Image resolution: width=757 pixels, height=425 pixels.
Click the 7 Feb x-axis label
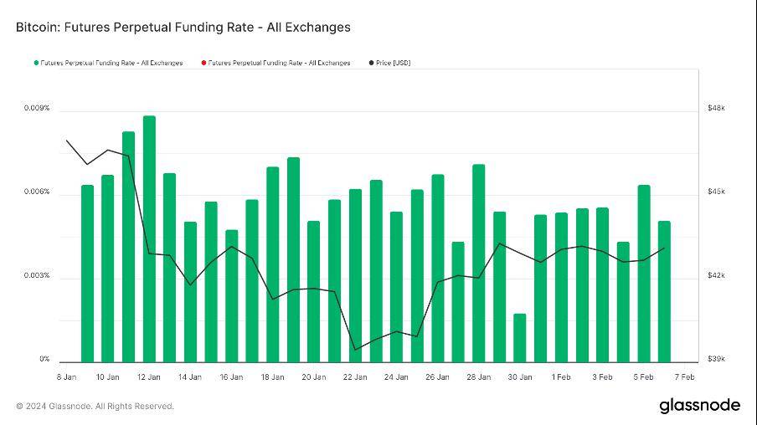685,376
